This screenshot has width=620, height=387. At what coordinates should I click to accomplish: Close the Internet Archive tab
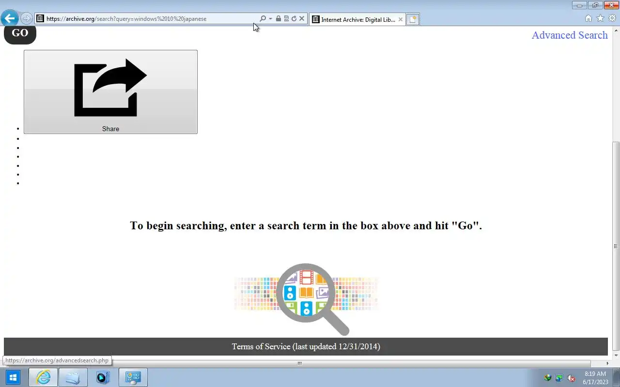pyautogui.click(x=400, y=20)
